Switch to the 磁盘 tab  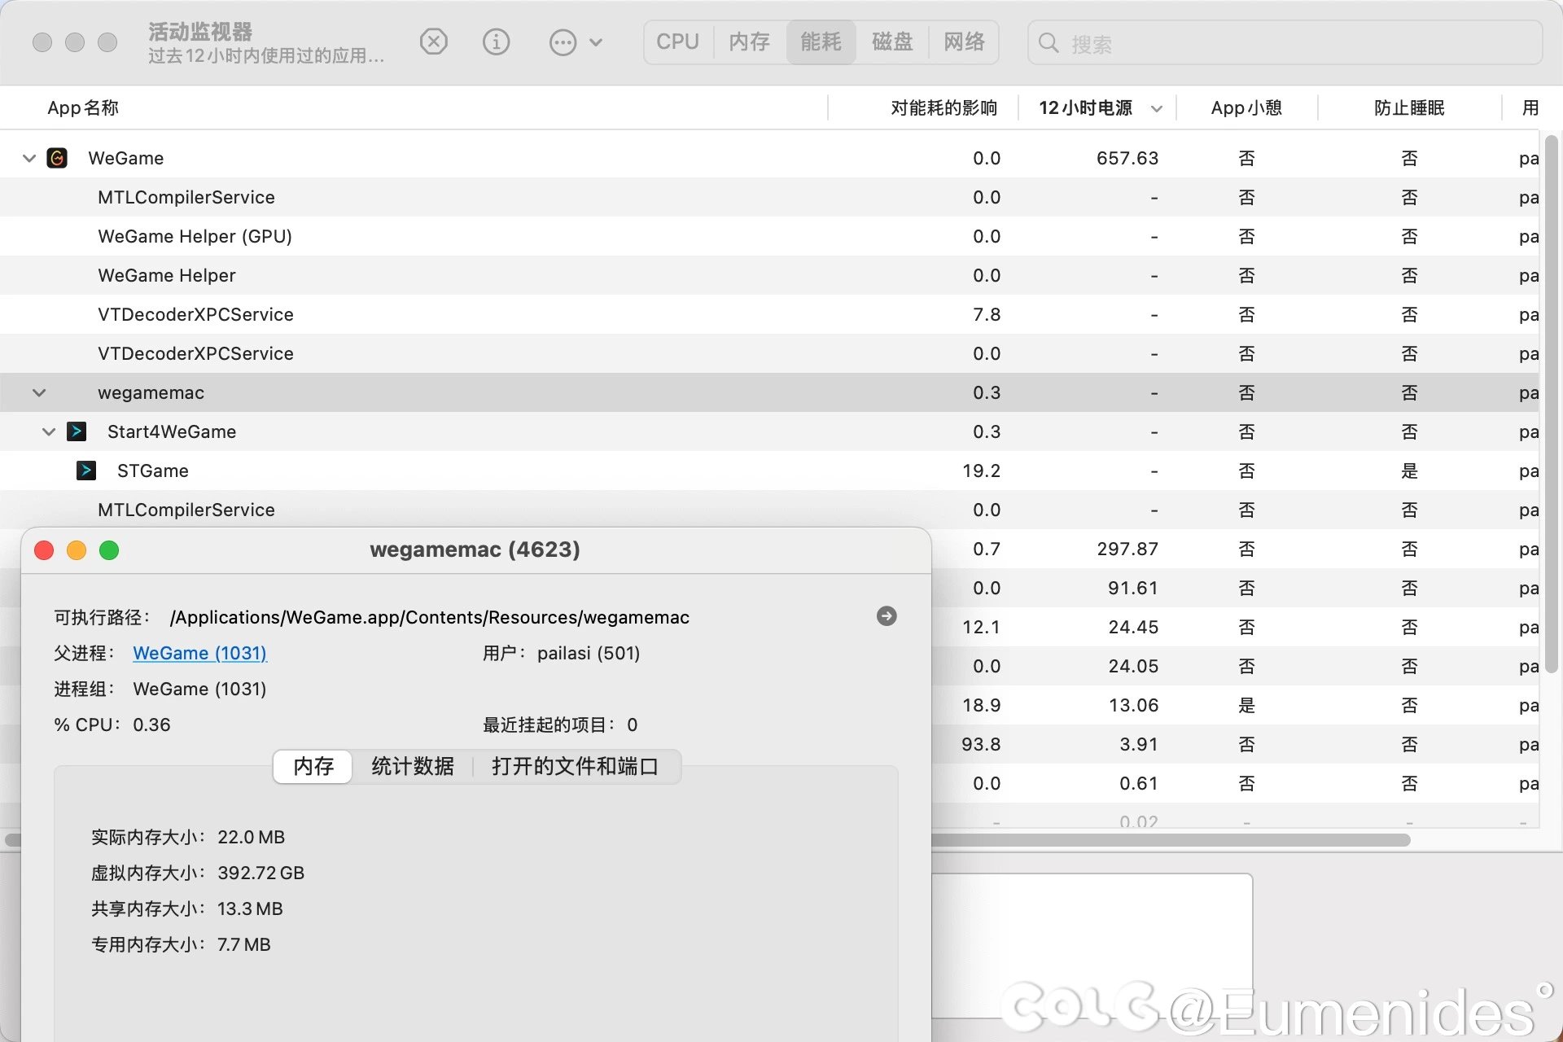[891, 42]
